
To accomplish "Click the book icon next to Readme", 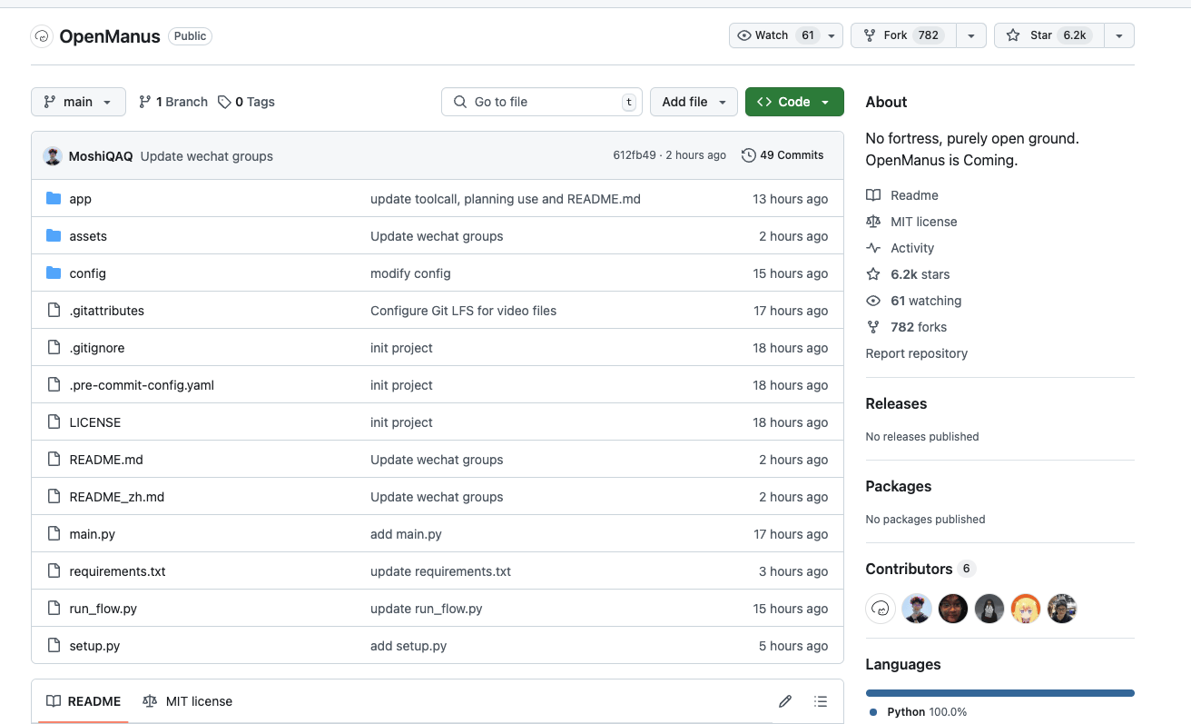I will [873, 195].
